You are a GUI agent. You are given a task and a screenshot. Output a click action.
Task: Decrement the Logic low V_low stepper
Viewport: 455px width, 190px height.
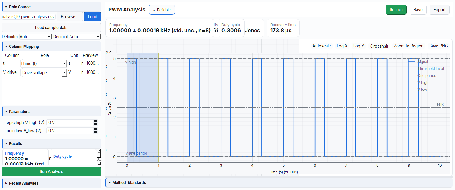point(96,132)
